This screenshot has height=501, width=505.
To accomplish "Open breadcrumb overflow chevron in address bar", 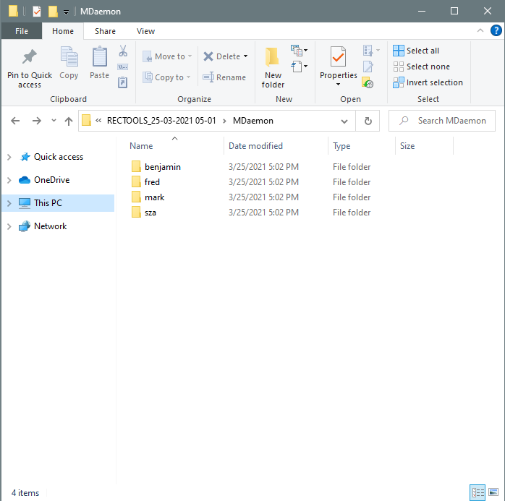I will coord(98,120).
